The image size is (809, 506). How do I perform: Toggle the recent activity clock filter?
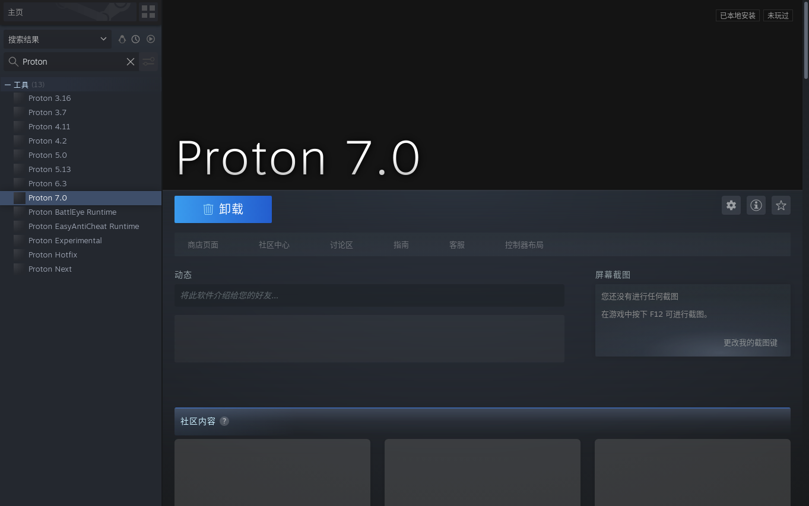click(x=136, y=39)
